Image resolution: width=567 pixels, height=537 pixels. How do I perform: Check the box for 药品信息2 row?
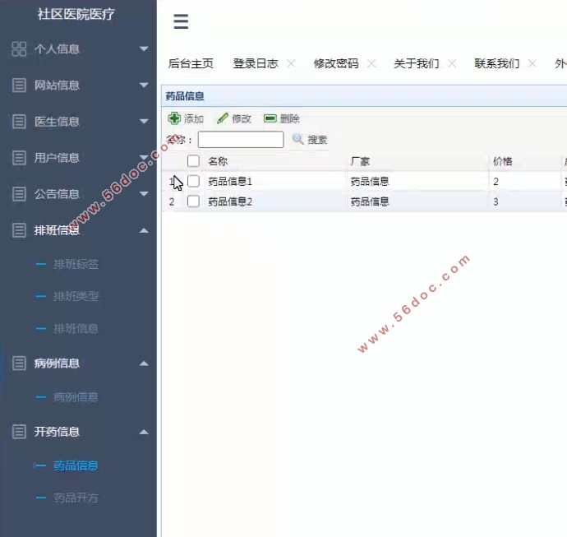(x=193, y=201)
